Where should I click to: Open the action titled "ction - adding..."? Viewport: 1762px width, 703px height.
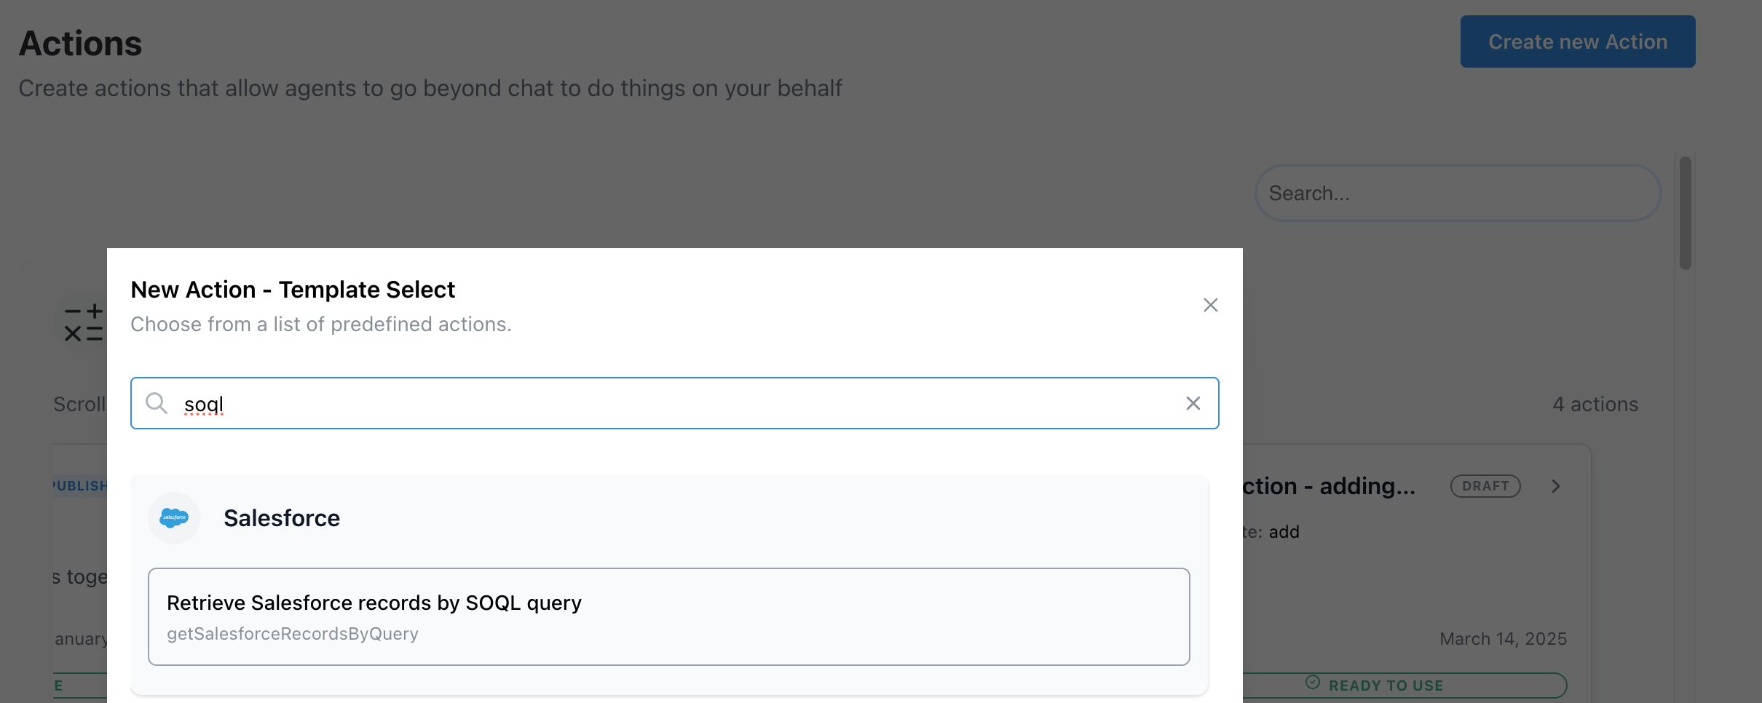(1329, 486)
